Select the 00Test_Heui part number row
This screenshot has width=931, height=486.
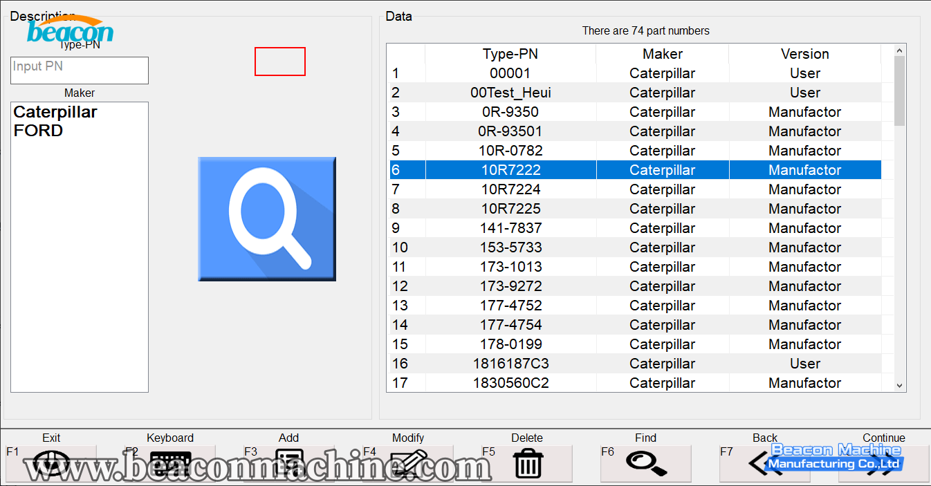coord(510,93)
